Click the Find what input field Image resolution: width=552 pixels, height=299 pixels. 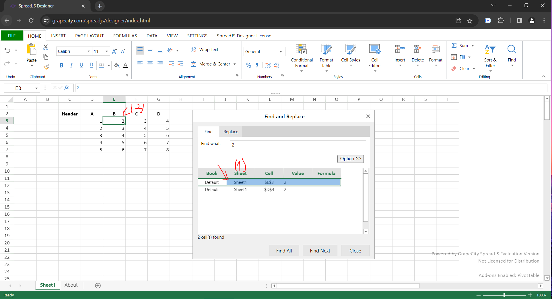[x=298, y=145]
